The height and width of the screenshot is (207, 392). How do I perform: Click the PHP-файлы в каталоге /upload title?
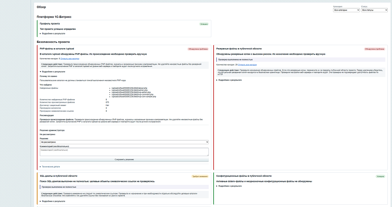57,49
